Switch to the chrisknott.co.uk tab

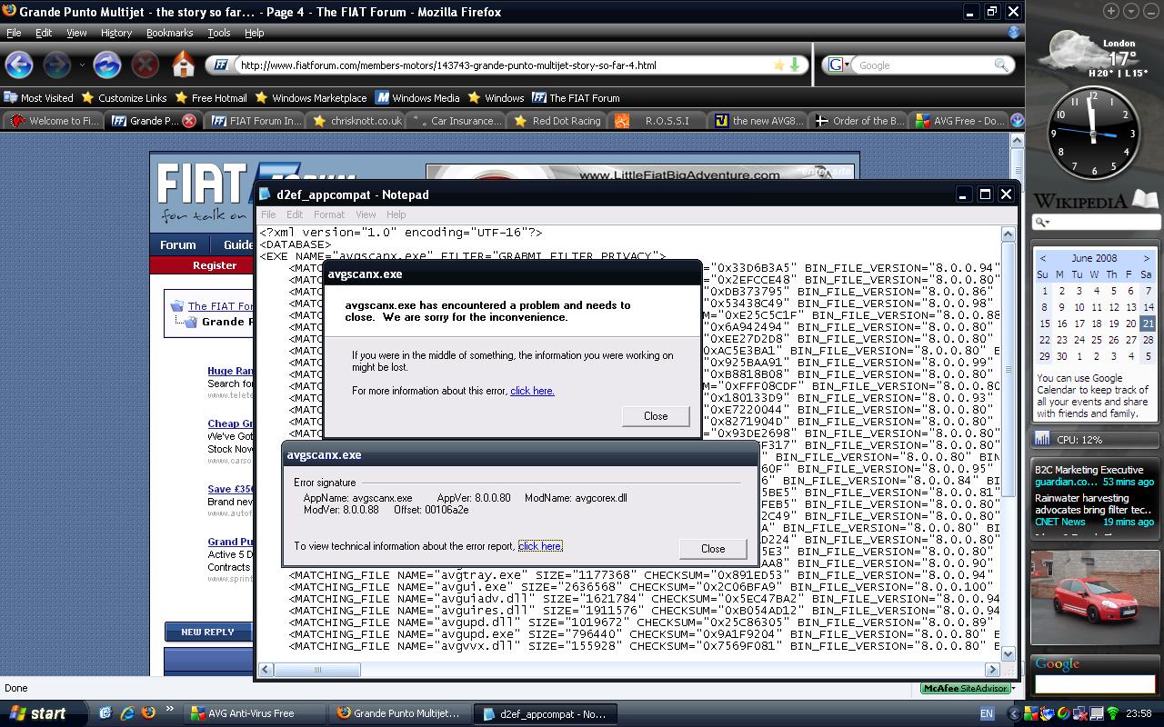point(356,120)
